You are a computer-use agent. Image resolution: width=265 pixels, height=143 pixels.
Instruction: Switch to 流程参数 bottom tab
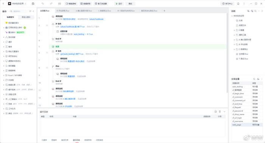pos(99,140)
